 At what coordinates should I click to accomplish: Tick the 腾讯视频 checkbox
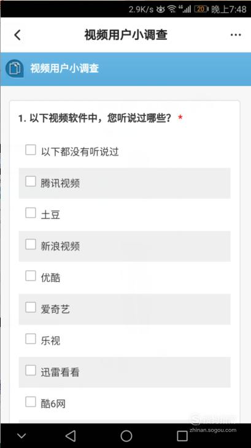coord(31,181)
